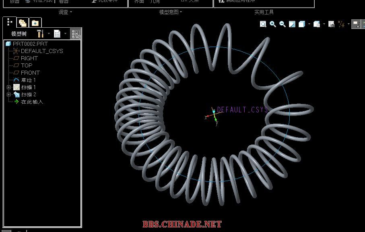
Task: Click the 模型树 panel title
Action: (19, 34)
